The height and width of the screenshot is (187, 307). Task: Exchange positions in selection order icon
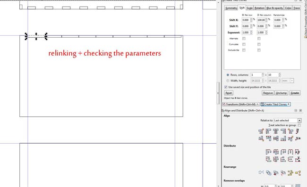269,173
